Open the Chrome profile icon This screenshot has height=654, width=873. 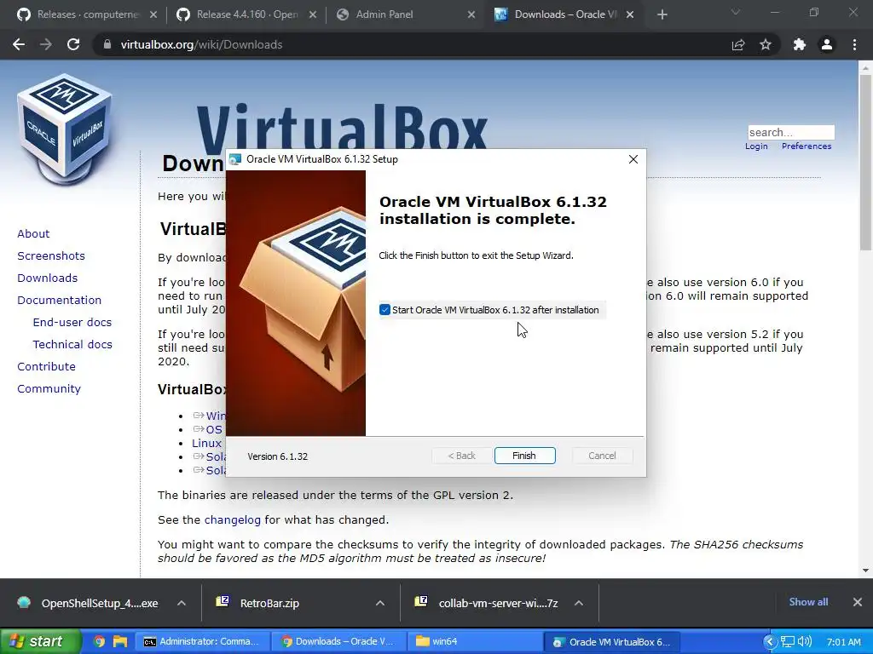click(x=827, y=44)
